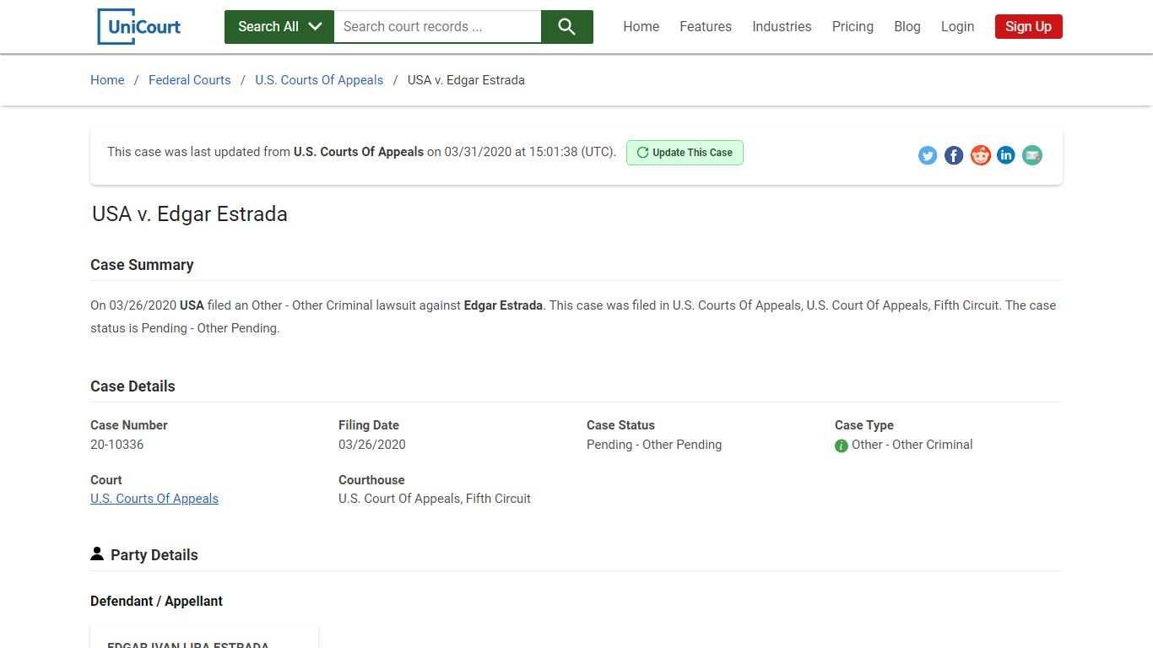The height and width of the screenshot is (648, 1153).
Task: Click the USA v. Edgar Estrada page title
Action: pyautogui.click(x=190, y=214)
